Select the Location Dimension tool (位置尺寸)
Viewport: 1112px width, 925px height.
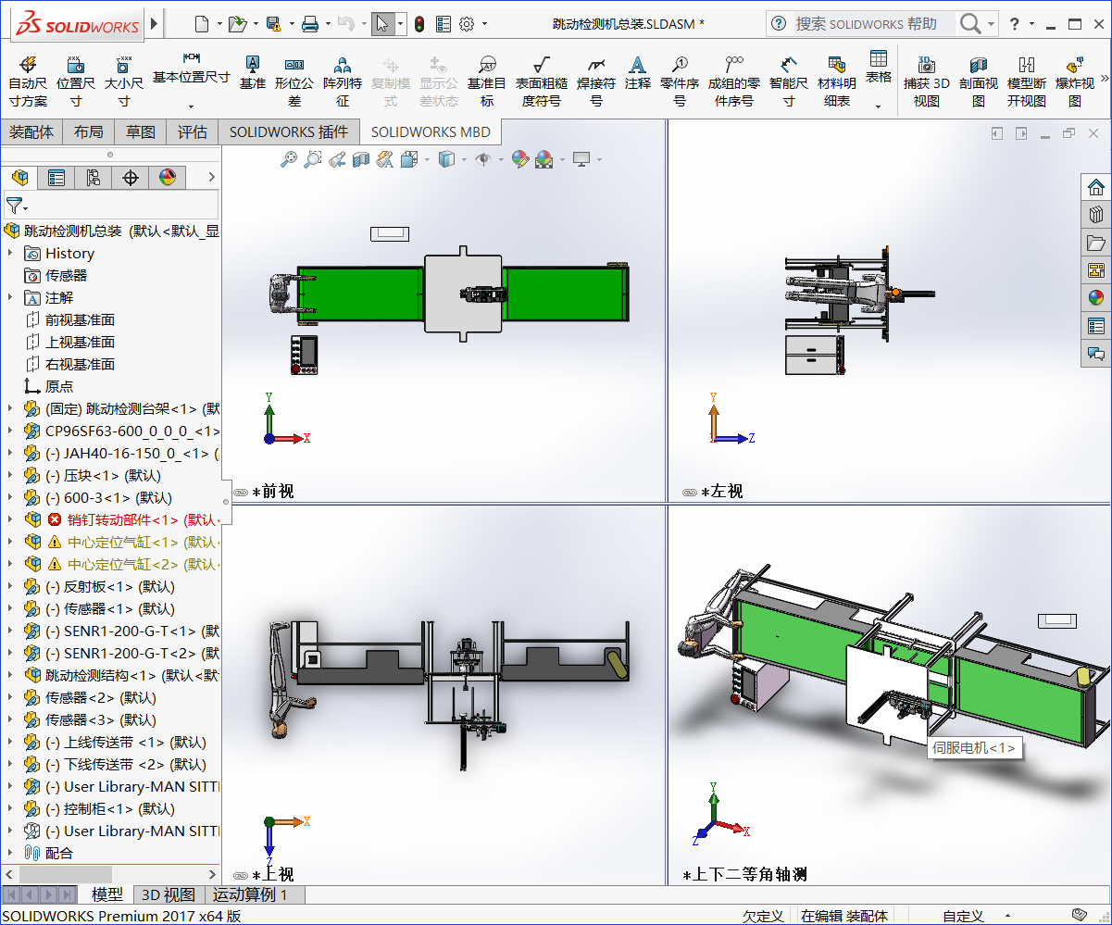[76, 81]
